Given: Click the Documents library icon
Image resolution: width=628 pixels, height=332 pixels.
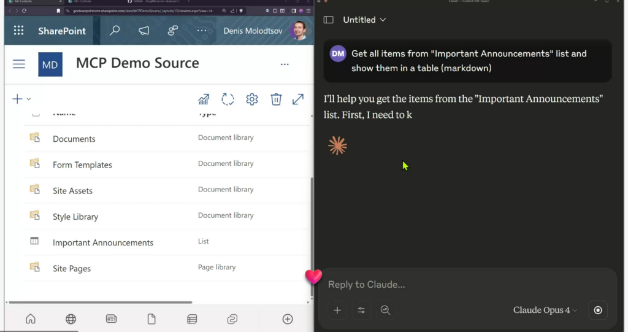Looking at the screenshot, I should pos(35,137).
